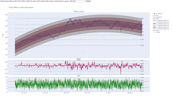Toggle the 1 Standart Sapma Alt legend entry
The height and width of the screenshot is (97, 172).
[x=161, y=27]
